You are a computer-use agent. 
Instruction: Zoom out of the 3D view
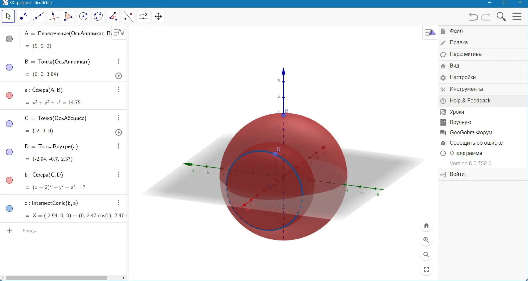pos(426,255)
